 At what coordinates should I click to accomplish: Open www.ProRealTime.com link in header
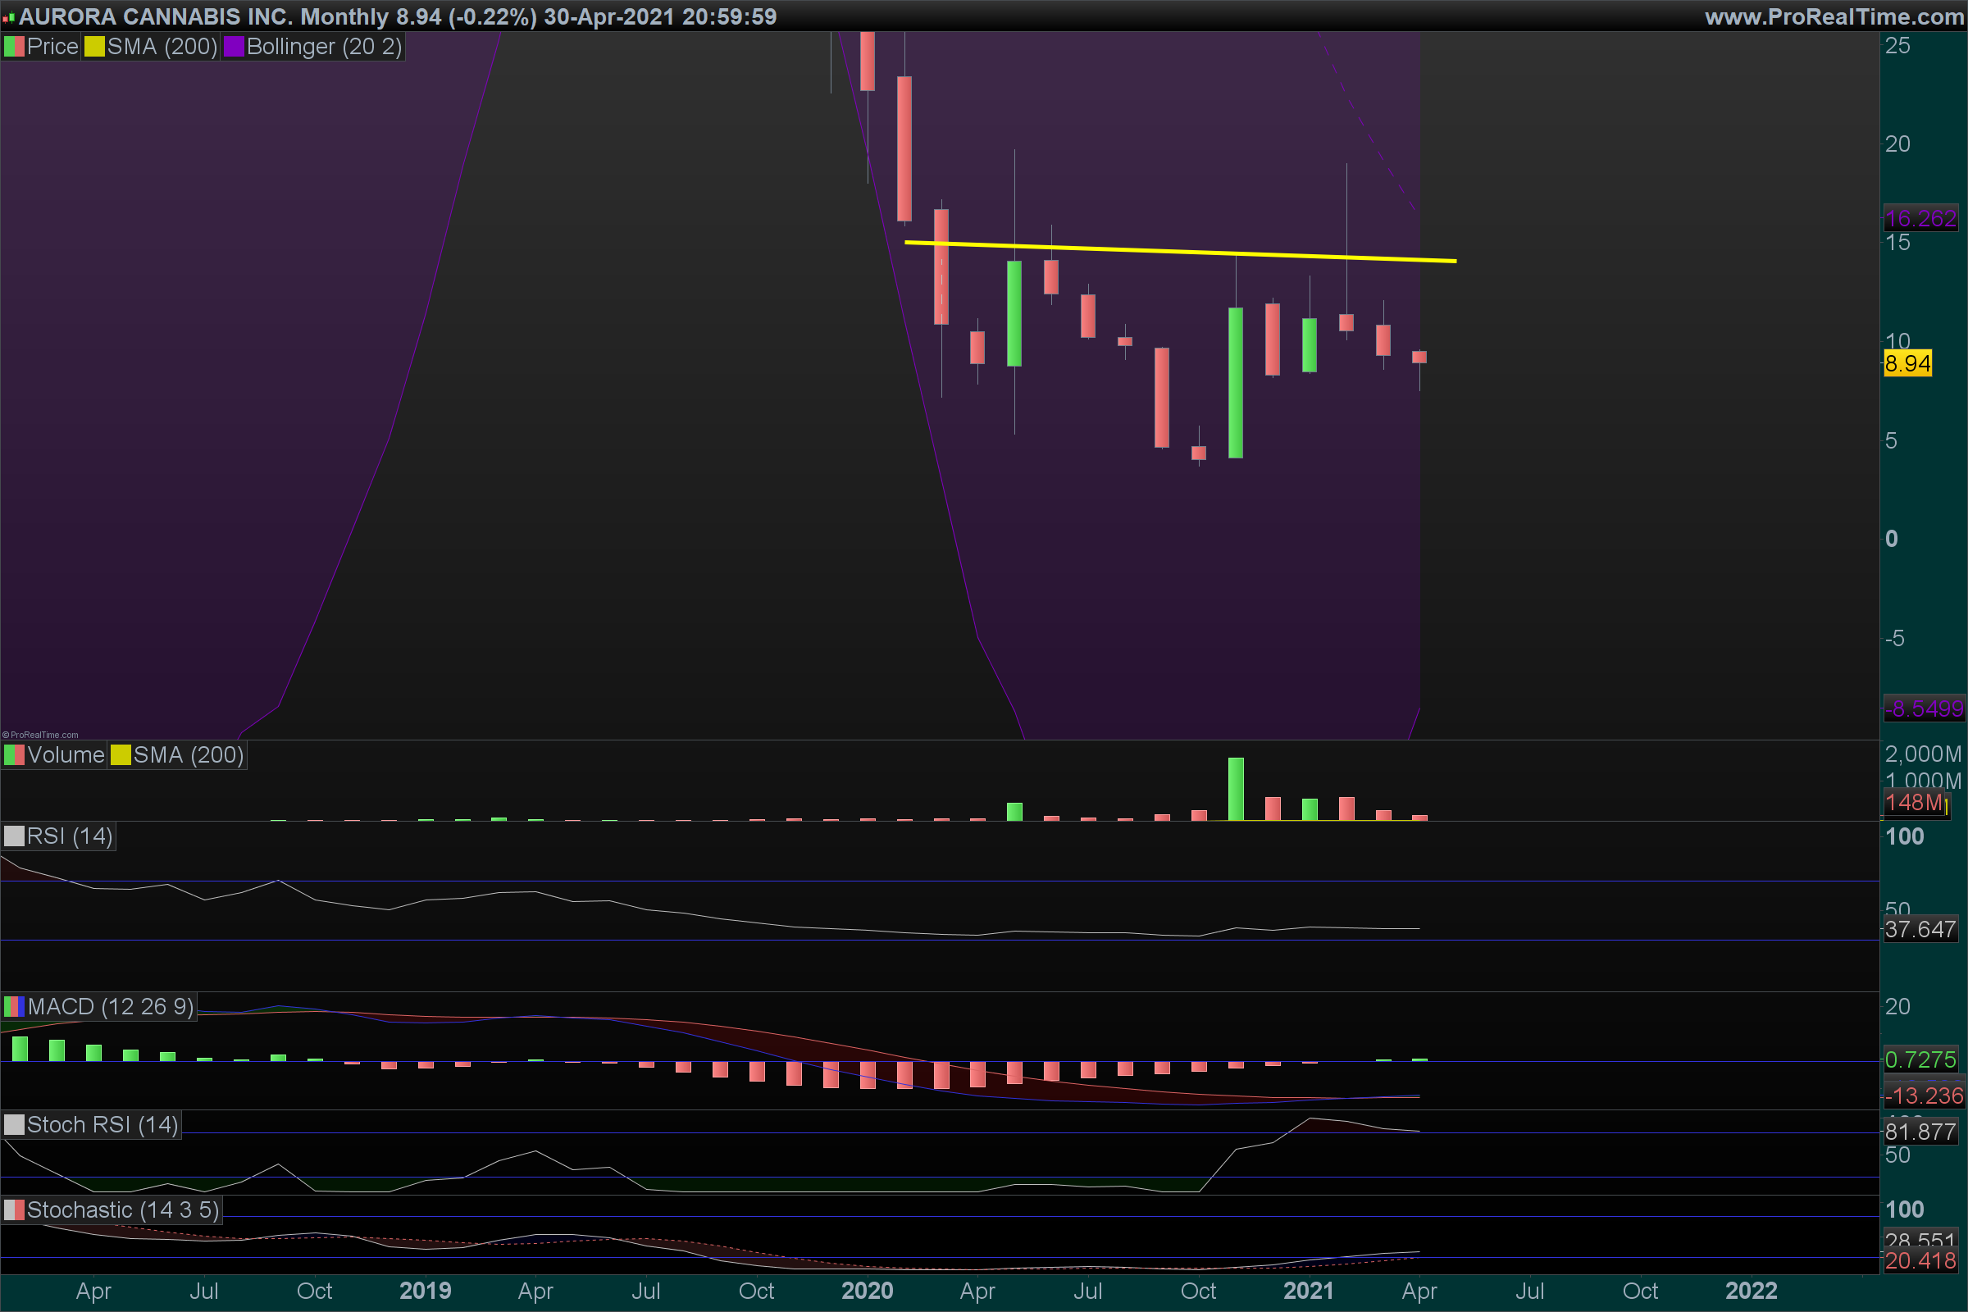pyautogui.click(x=1834, y=16)
